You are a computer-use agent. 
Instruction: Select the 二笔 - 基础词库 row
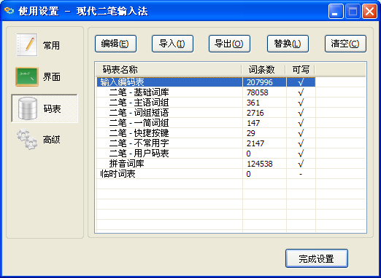206,92
